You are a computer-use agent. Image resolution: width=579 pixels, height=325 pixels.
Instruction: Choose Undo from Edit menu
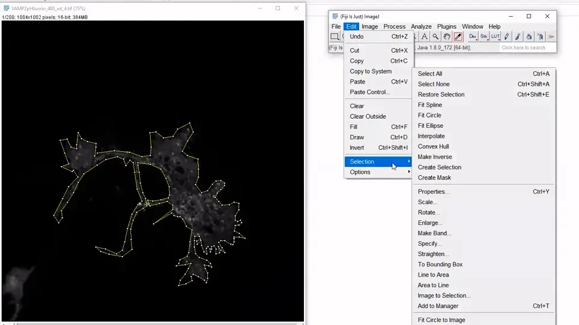click(x=378, y=37)
